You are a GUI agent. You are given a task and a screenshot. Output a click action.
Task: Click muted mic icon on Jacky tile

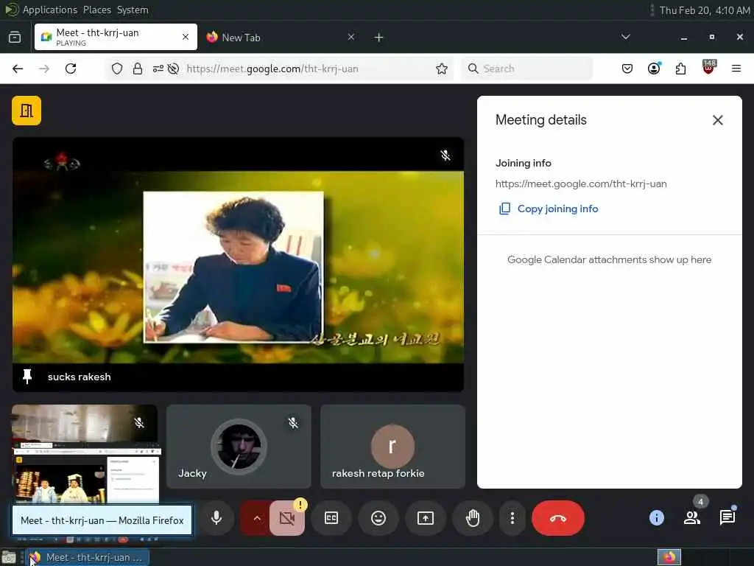click(x=293, y=422)
